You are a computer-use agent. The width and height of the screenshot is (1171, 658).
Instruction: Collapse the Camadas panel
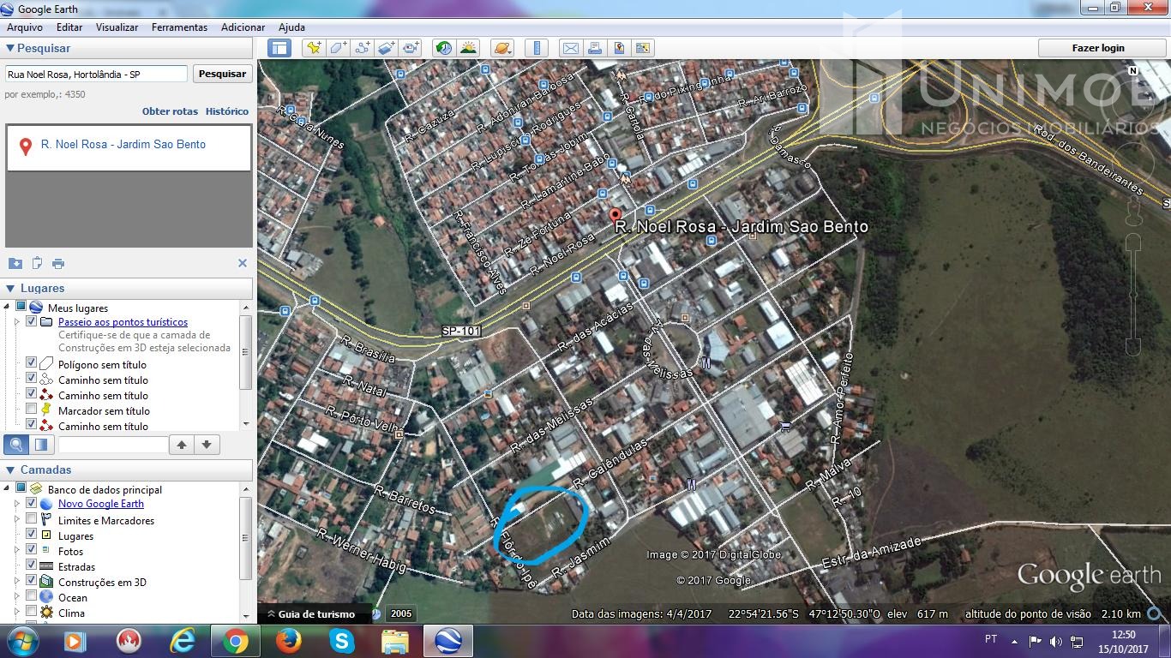(10, 470)
